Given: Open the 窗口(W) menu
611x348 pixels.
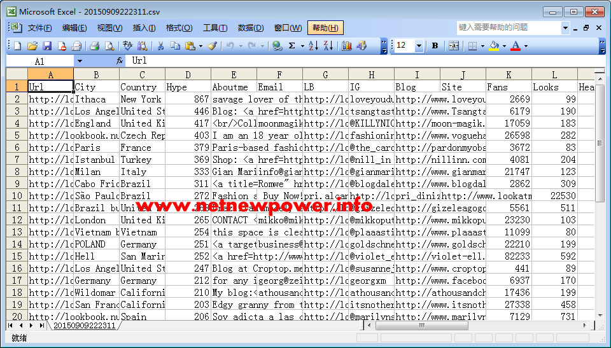Looking at the screenshot, I should tap(288, 27).
